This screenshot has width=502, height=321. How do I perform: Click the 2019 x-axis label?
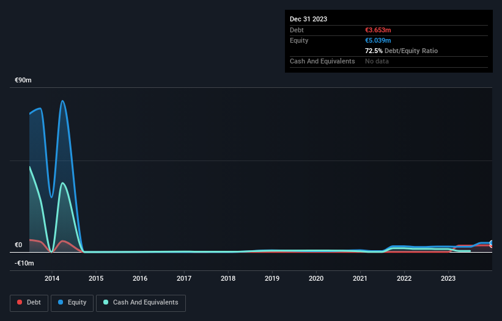click(272, 278)
